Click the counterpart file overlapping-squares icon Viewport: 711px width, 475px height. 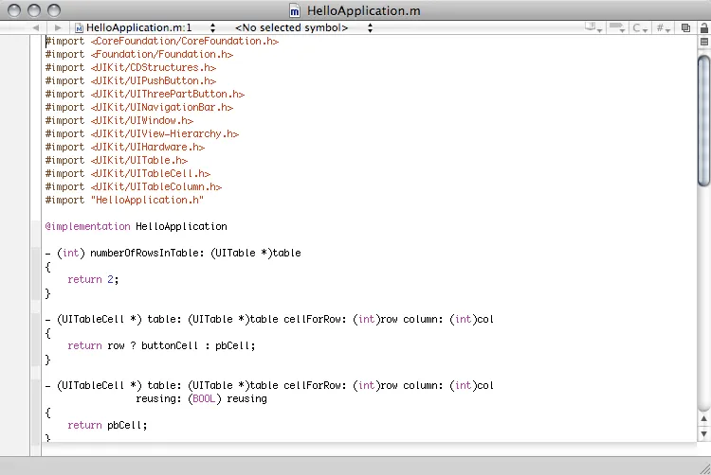point(685,27)
